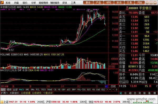
Task: Open the 公司研究 link
Action: 37,93
